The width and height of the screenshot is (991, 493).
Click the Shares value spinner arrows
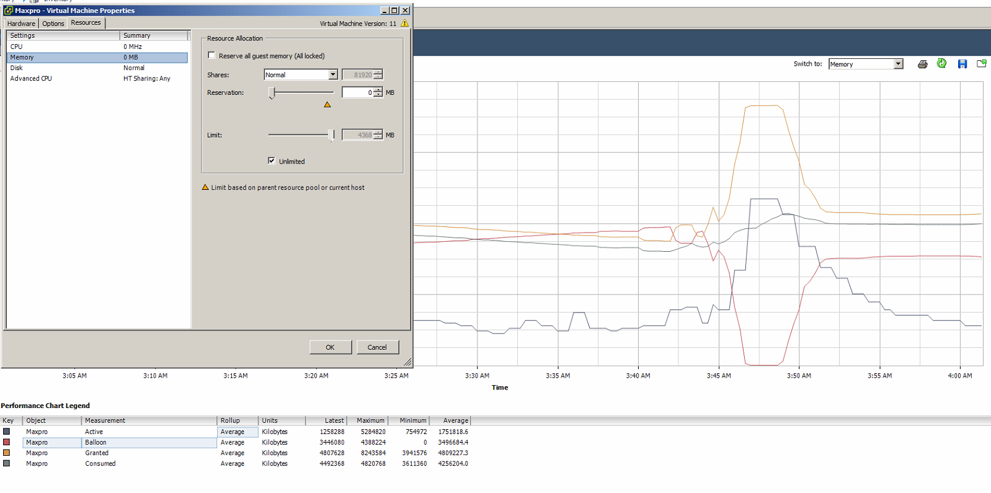tap(378, 74)
